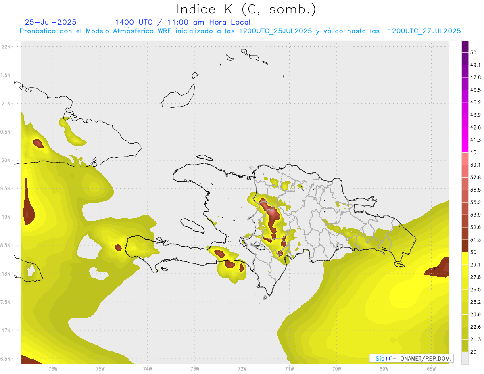
Task: Click the "72W" longitude label
Action: pyautogui.click(x=242, y=368)
